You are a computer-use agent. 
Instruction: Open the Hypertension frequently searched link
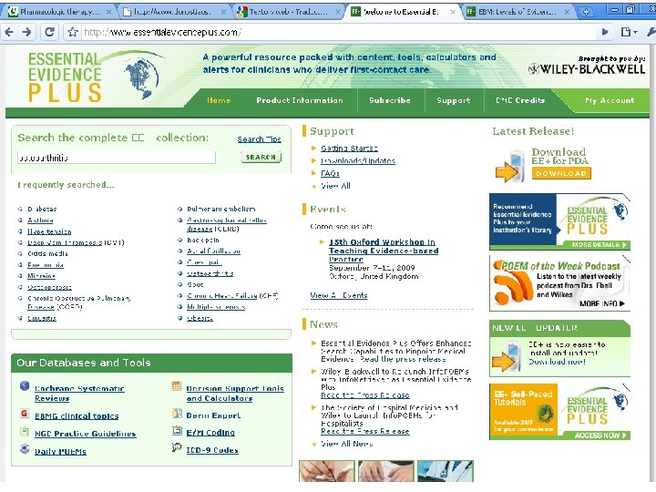click(x=49, y=231)
